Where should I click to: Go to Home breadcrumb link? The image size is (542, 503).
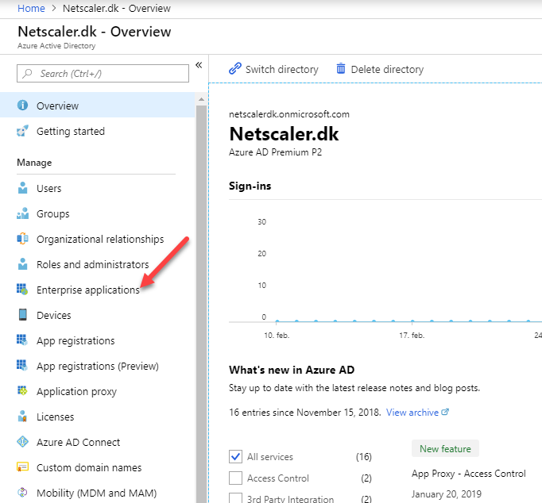point(31,8)
